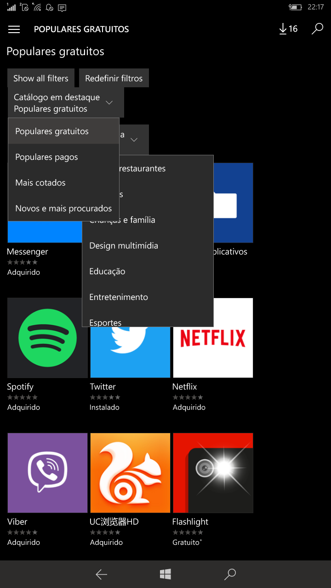Select Populares pagos from the list
Image resolution: width=331 pixels, height=588 pixels.
(x=64, y=157)
